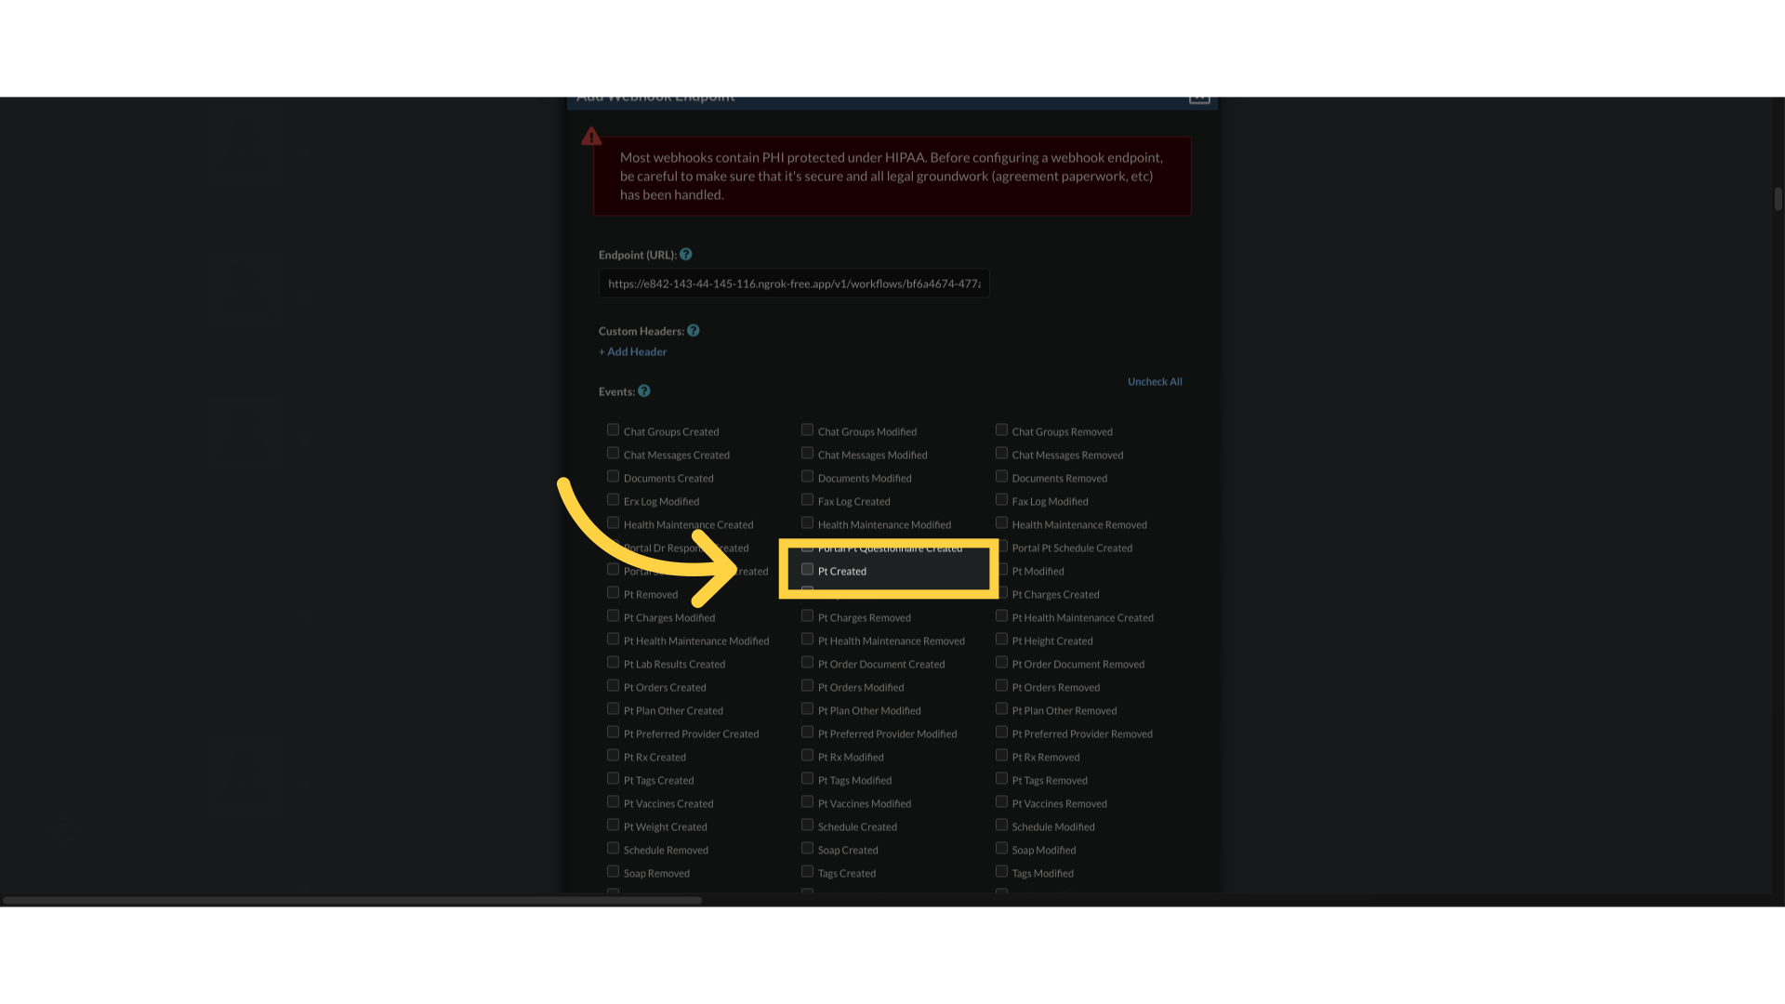This screenshot has width=1785, height=1004.
Task: Enable the Pt Vaccines Removed event
Action: [x=1001, y=801]
